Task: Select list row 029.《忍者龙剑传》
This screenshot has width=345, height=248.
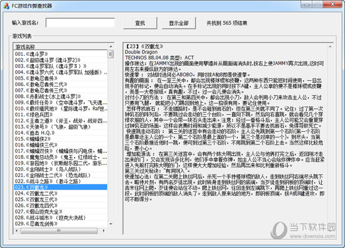Action: [61, 224]
